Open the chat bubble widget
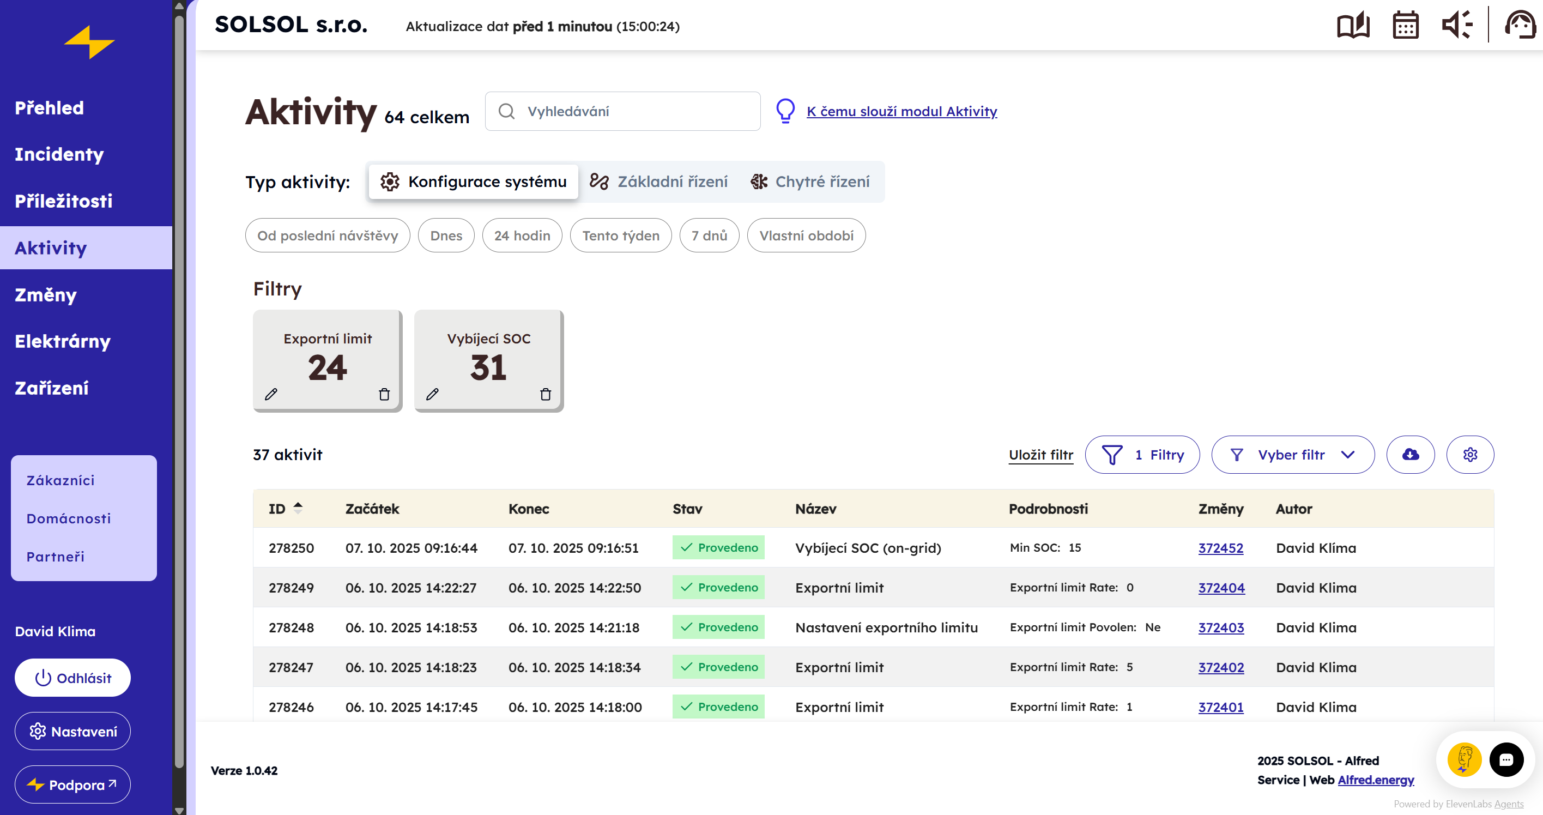 [1506, 760]
